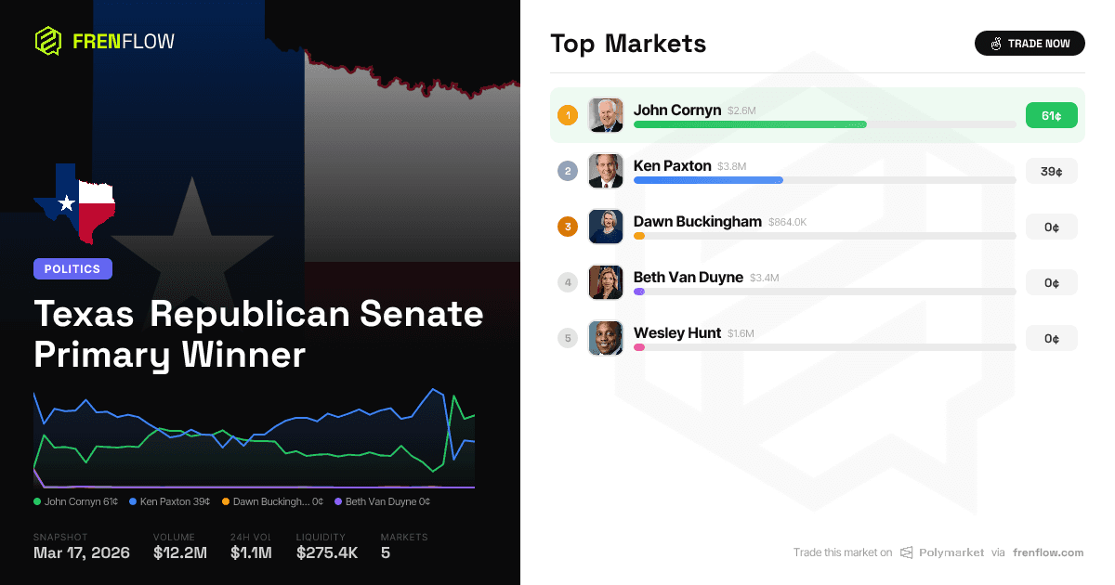Select the POLITICS category tag
The image size is (1115, 585).
point(72,268)
